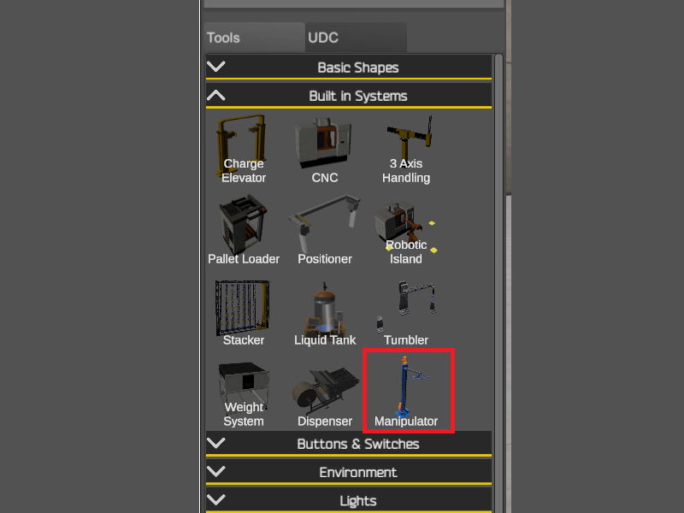The width and height of the screenshot is (684, 513).
Task: Pick the 3 Axis Handling system
Action: pyautogui.click(x=405, y=149)
